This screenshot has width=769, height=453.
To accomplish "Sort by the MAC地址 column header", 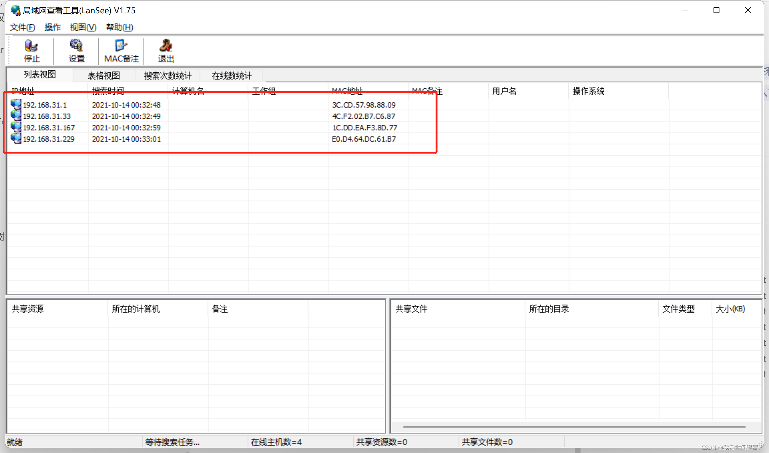I will point(368,91).
